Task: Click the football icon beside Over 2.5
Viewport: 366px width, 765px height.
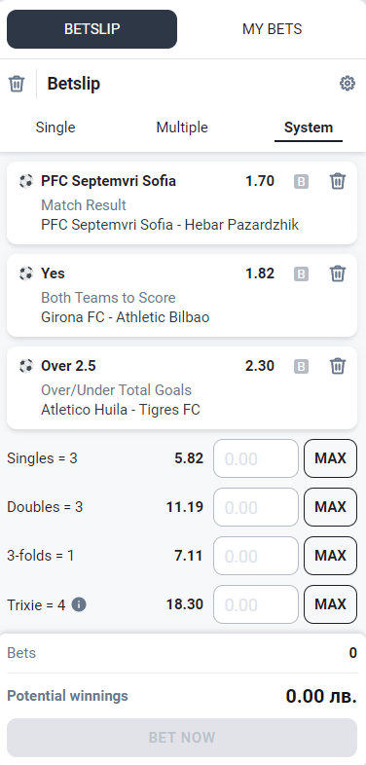Action: [x=26, y=366]
